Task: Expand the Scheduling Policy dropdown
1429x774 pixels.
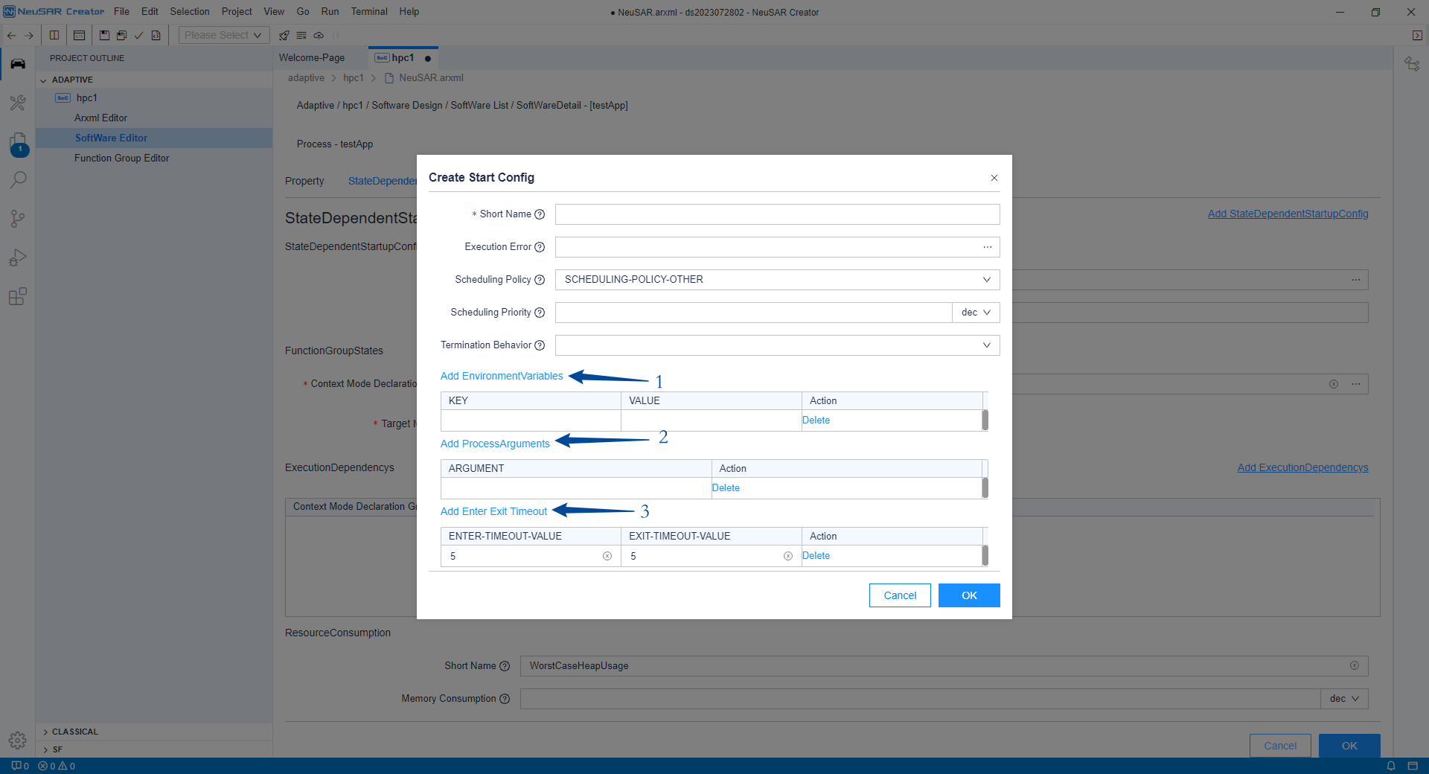Action: point(986,280)
